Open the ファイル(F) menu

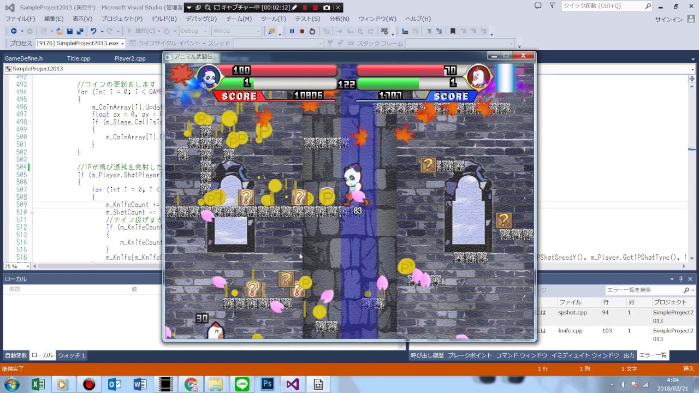[20, 19]
